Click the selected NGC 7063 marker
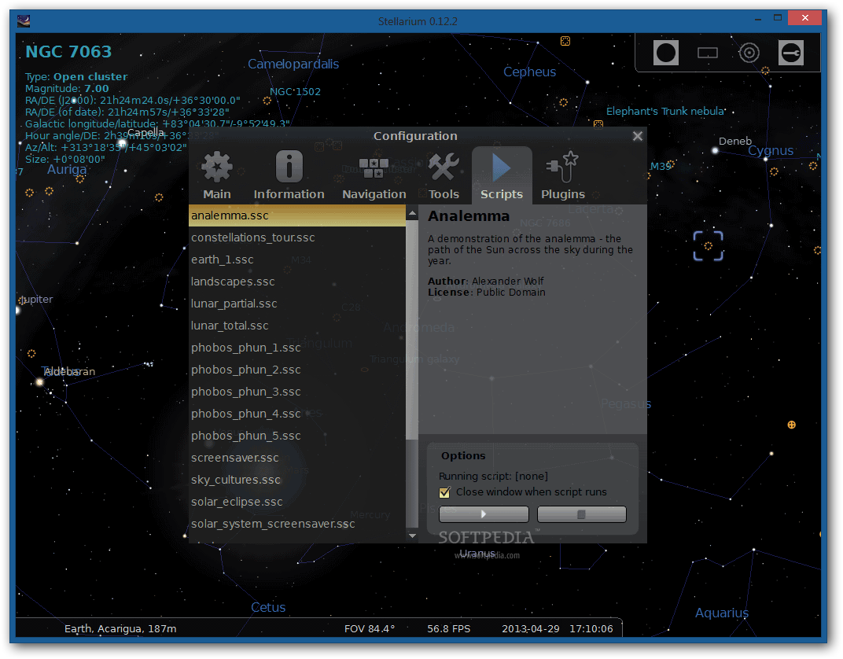Screen dimensions: 843x659 pyautogui.click(x=708, y=245)
